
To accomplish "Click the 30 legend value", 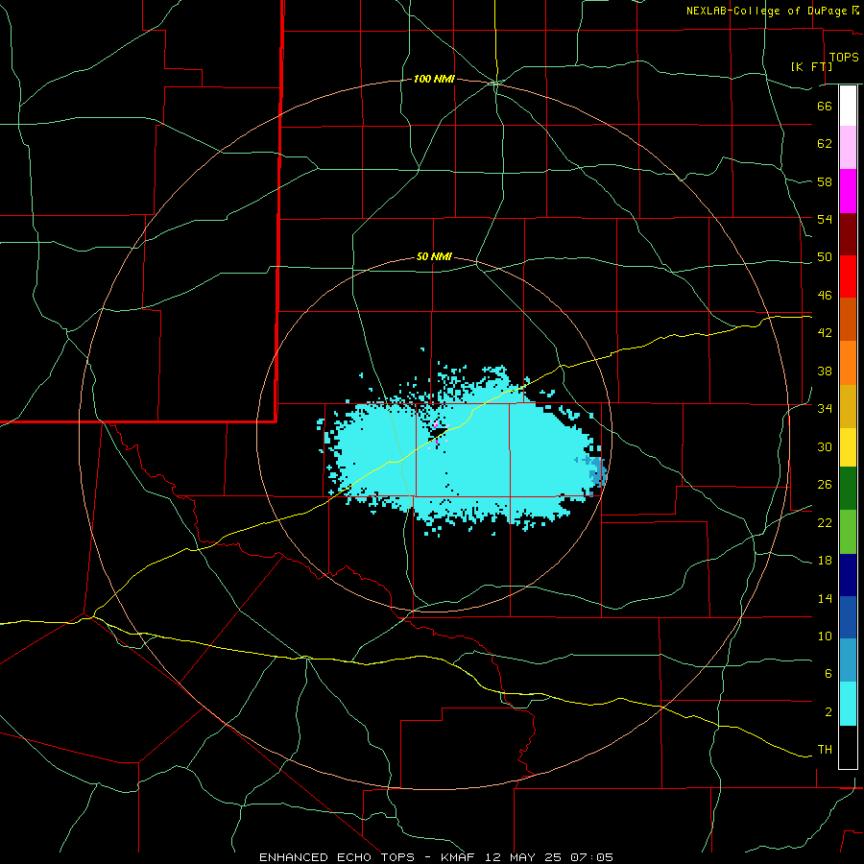I will pos(825,446).
